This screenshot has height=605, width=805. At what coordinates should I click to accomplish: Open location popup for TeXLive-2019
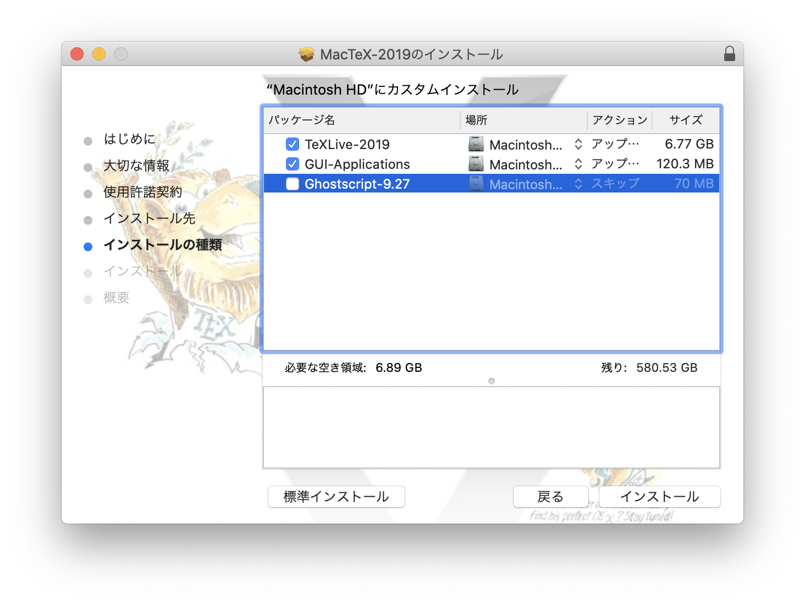pyautogui.click(x=578, y=144)
